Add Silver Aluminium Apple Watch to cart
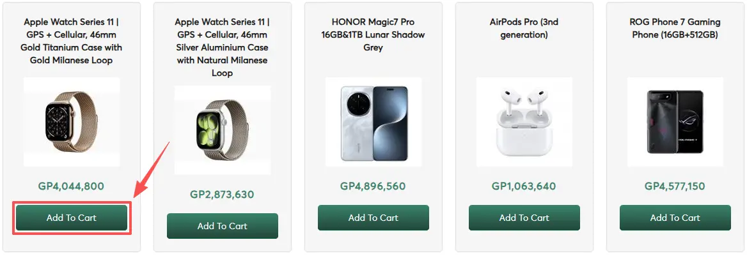This screenshot has height=256, width=747. tap(223, 226)
